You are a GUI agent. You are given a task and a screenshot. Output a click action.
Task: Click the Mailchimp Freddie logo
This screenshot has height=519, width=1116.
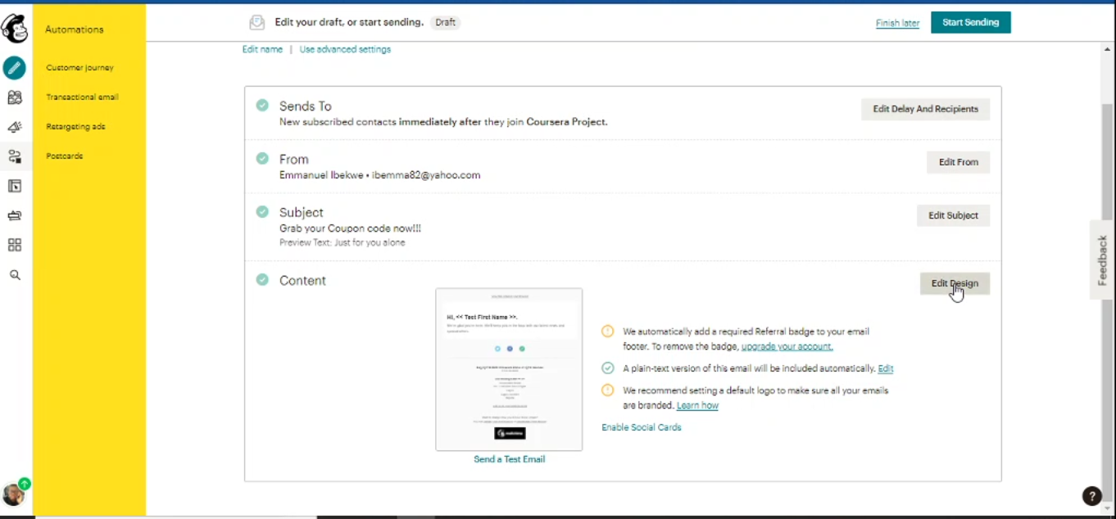tap(15, 29)
